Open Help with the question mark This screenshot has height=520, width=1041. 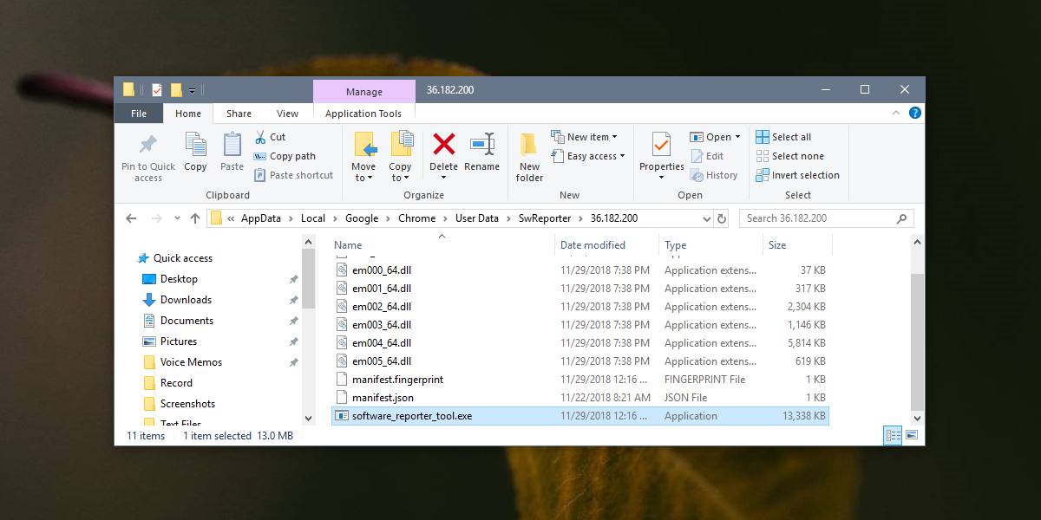pyautogui.click(x=916, y=113)
